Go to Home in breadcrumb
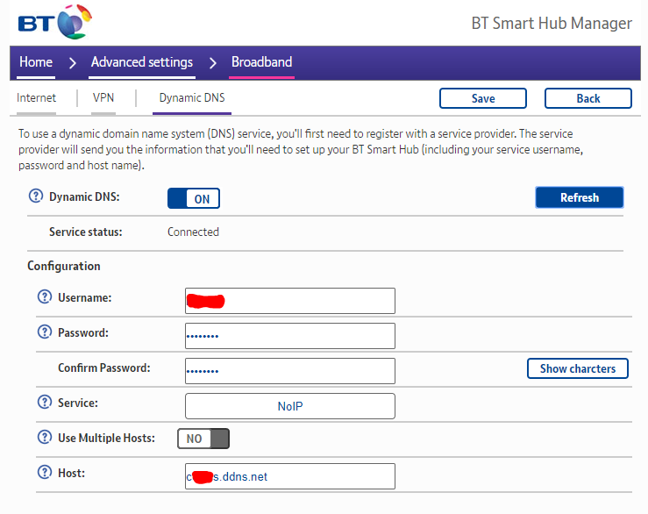The height and width of the screenshot is (514, 648). coord(36,62)
